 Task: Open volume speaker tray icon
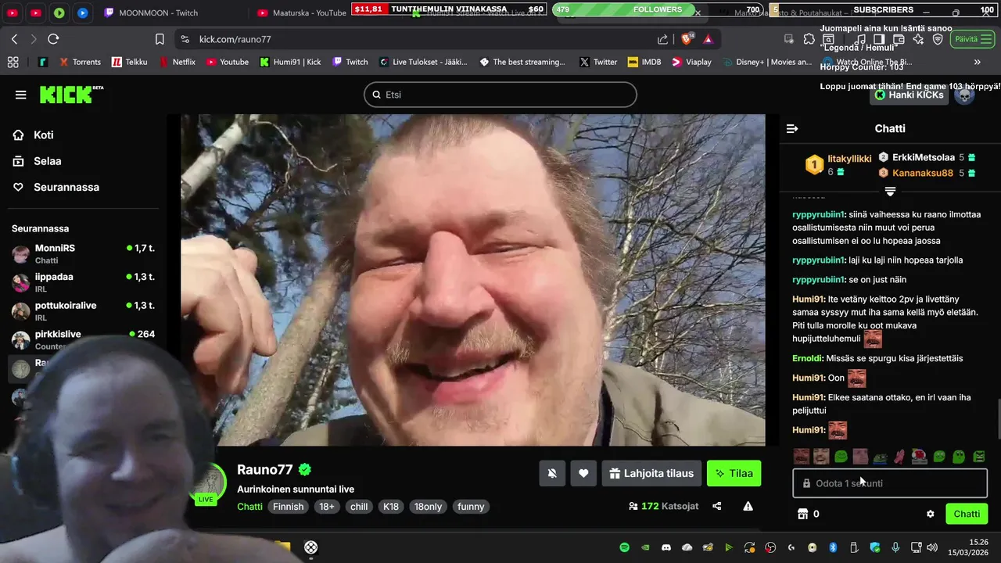932,547
